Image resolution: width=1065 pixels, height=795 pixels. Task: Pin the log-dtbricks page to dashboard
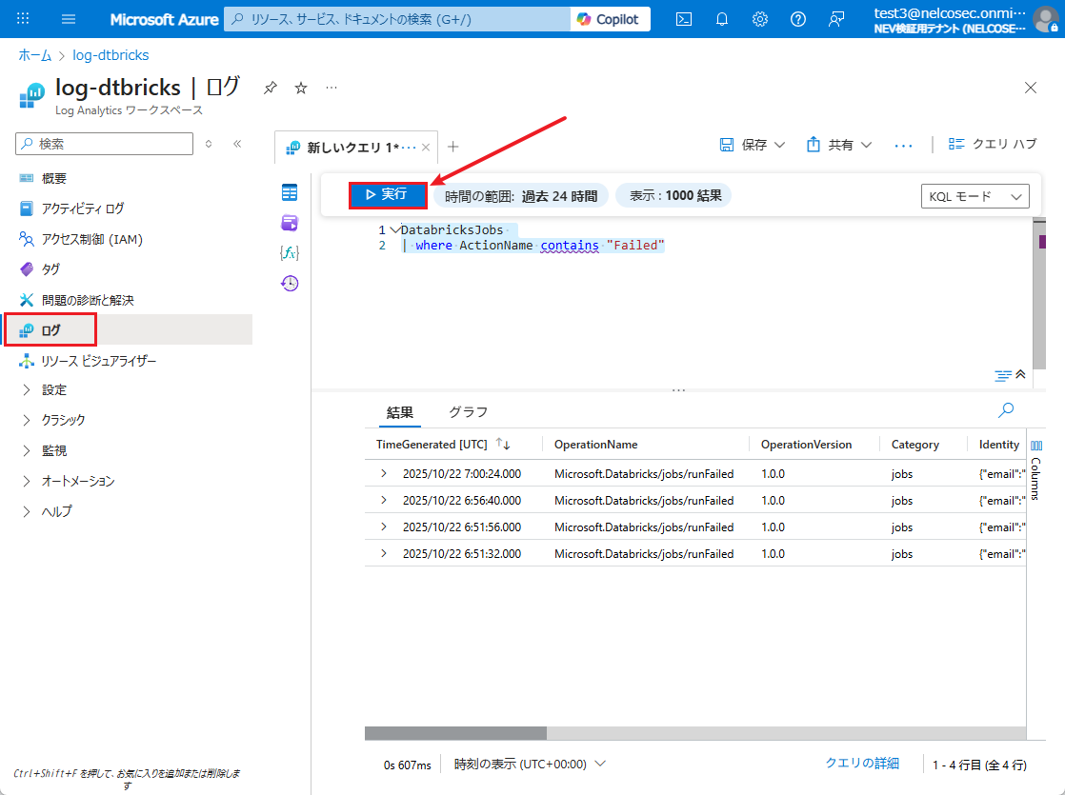(271, 88)
